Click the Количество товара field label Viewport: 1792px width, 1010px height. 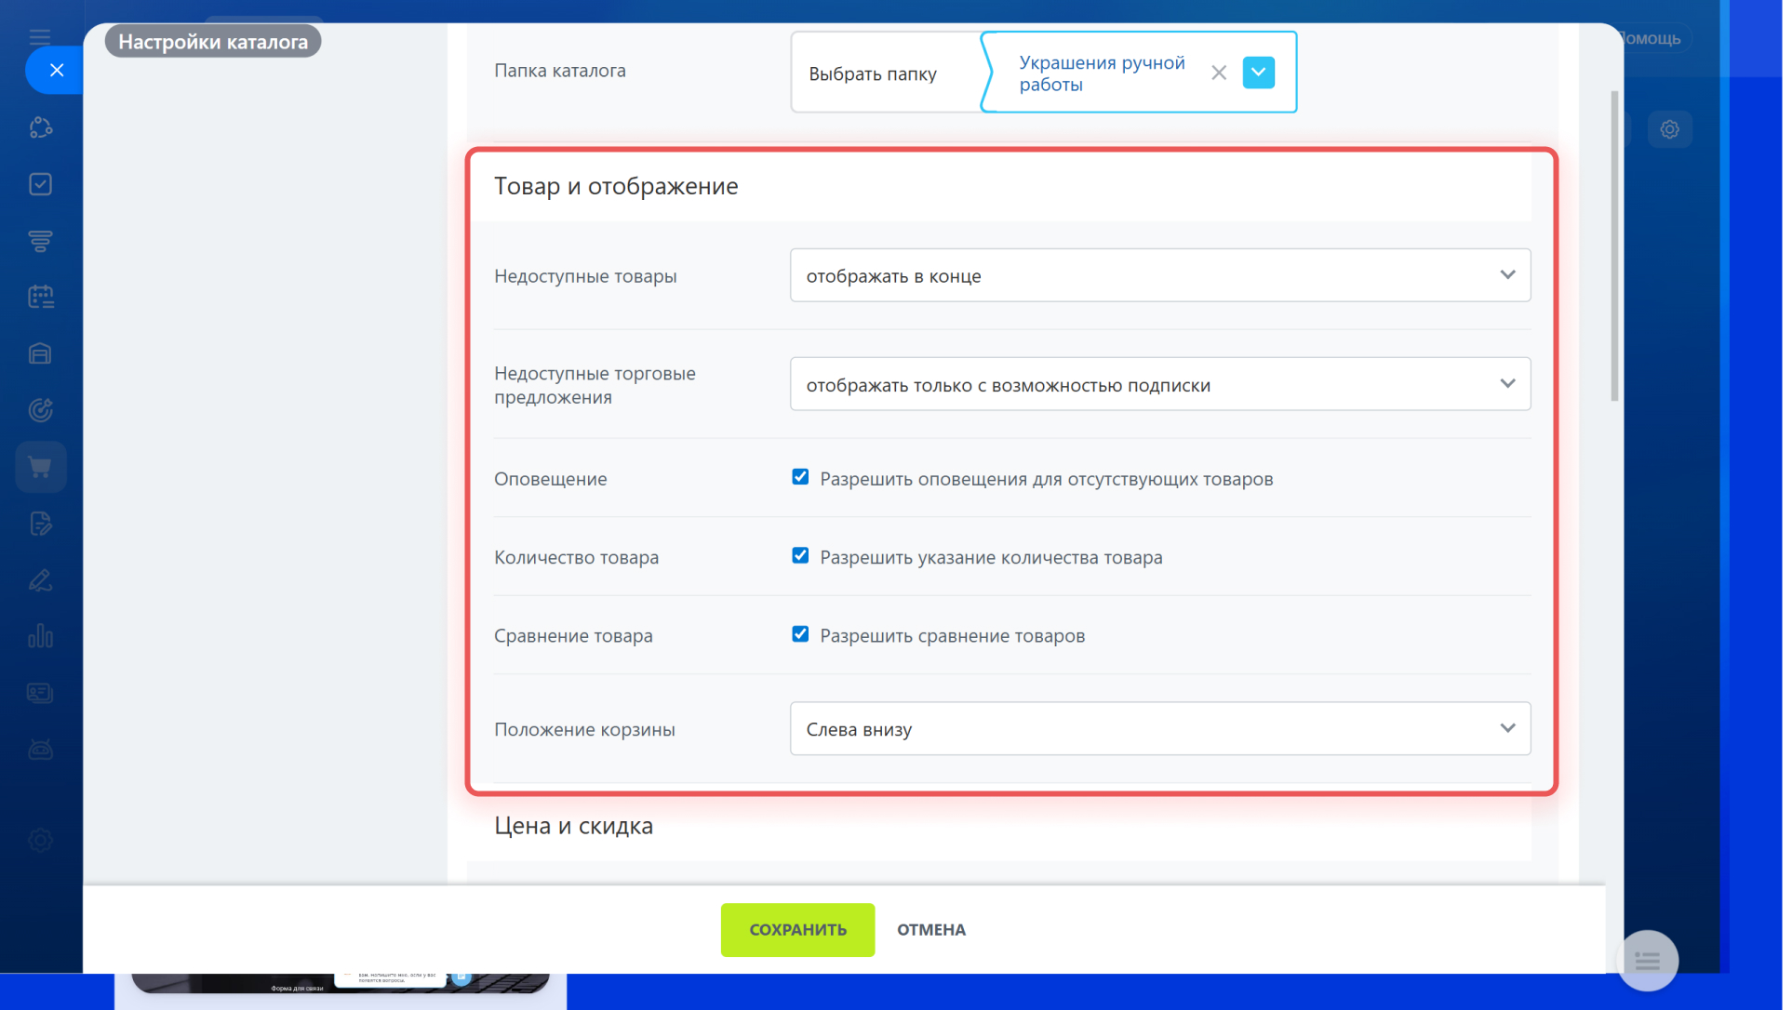(577, 557)
